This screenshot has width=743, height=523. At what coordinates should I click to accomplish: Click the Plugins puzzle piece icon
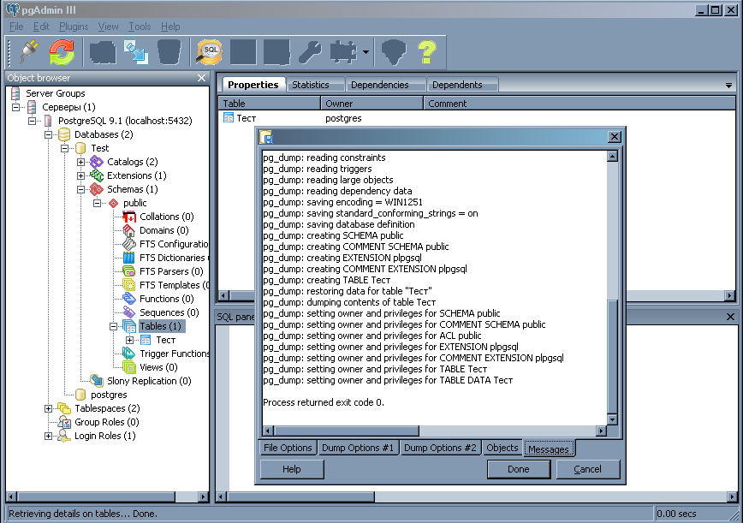point(342,52)
